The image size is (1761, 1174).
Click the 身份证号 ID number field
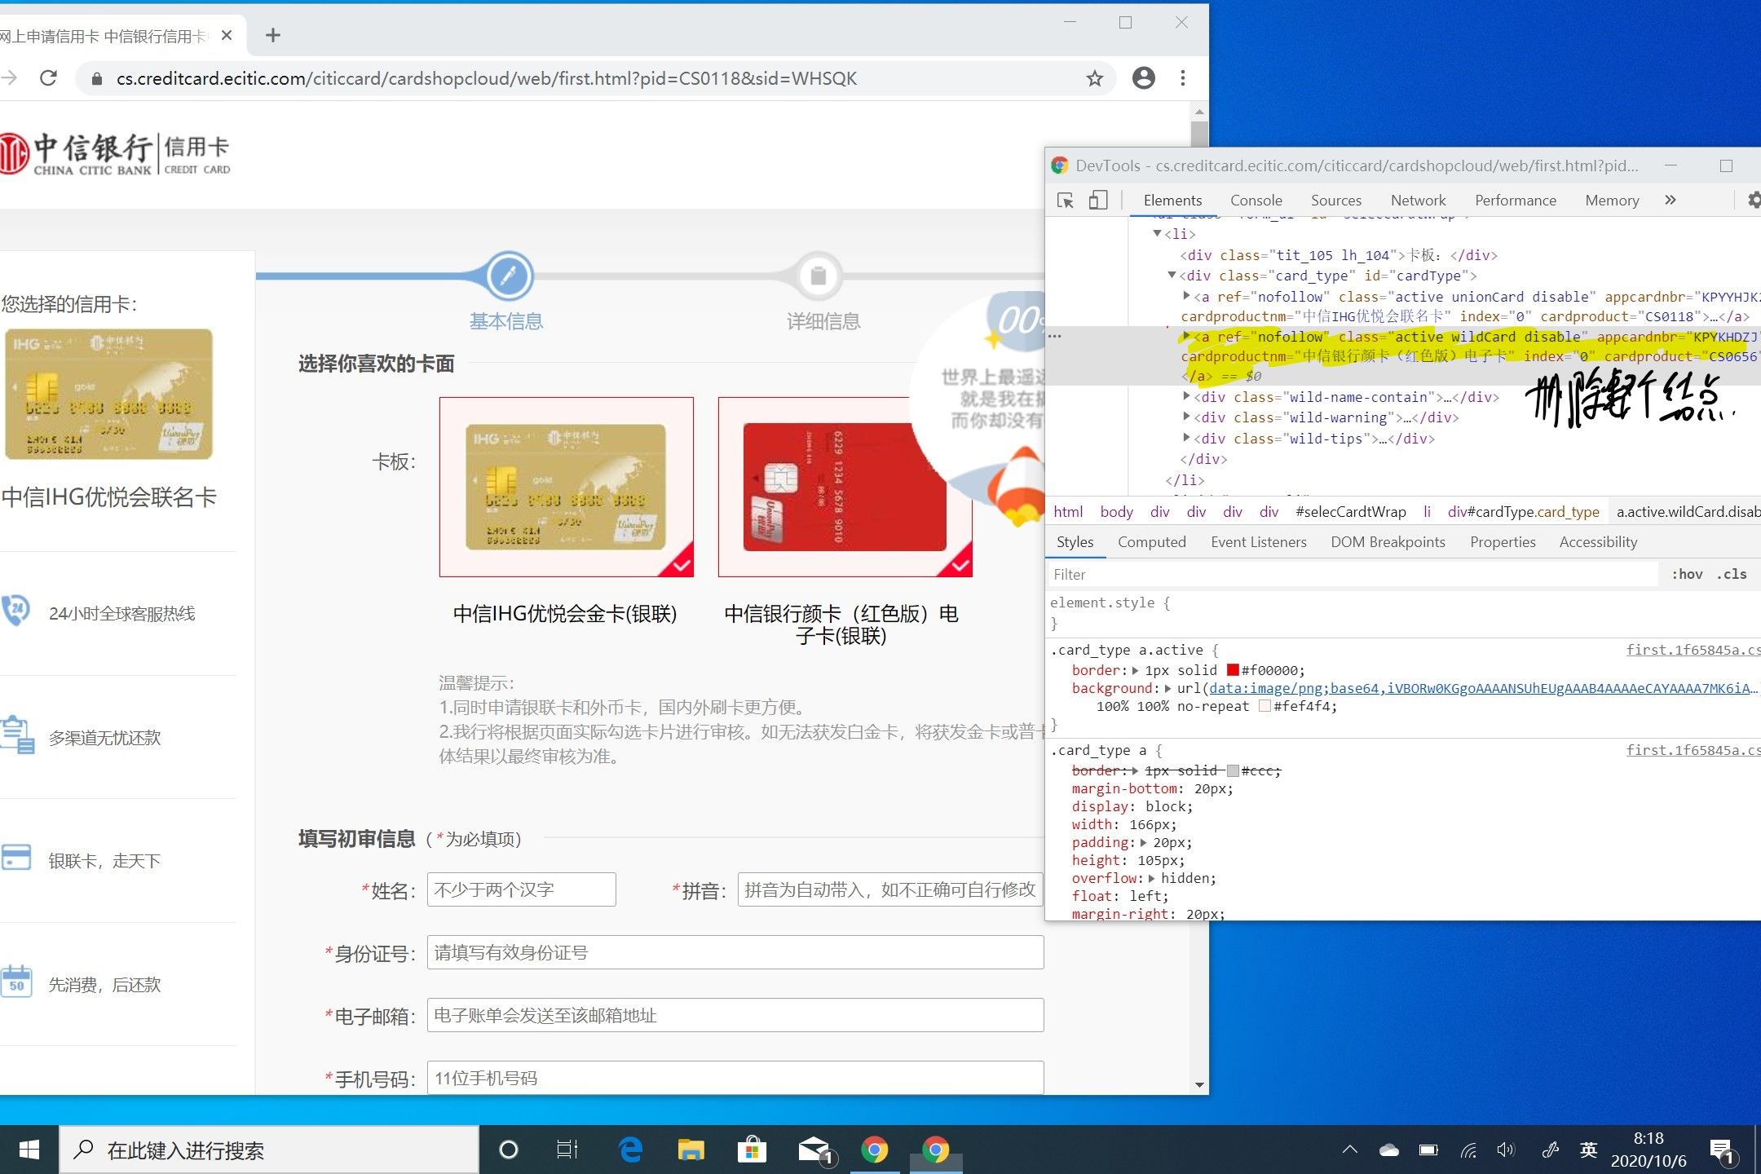coord(735,952)
